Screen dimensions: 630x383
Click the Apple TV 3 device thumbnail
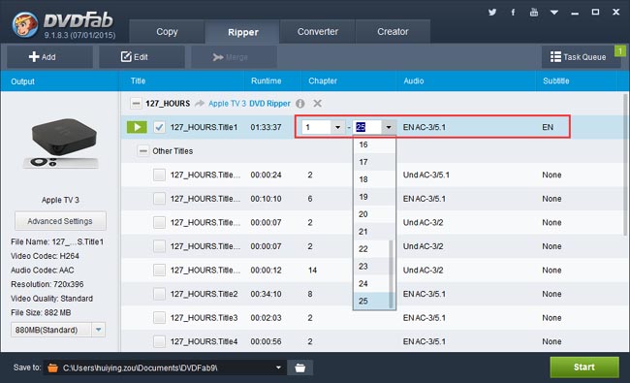[x=61, y=144]
